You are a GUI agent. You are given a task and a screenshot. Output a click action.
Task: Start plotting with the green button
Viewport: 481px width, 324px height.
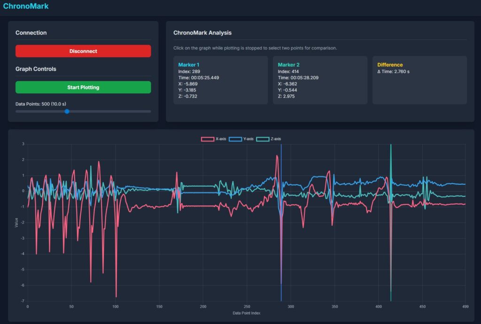(x=83, y=87)
